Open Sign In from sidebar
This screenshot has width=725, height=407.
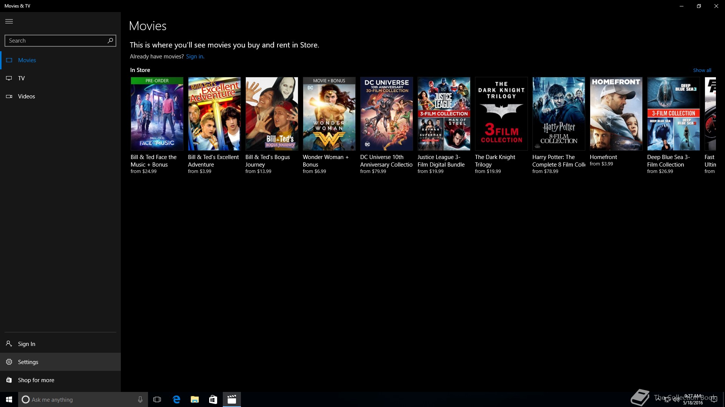pos(60,344)
